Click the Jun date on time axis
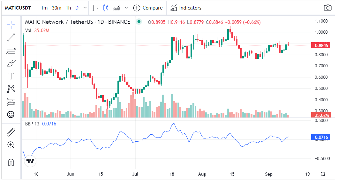338x181 pixels. [x=70, y=174]
